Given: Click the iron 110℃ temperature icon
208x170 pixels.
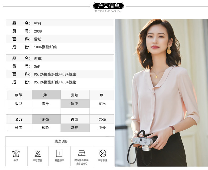Looking at the screenshot, I should click(81, 153).
